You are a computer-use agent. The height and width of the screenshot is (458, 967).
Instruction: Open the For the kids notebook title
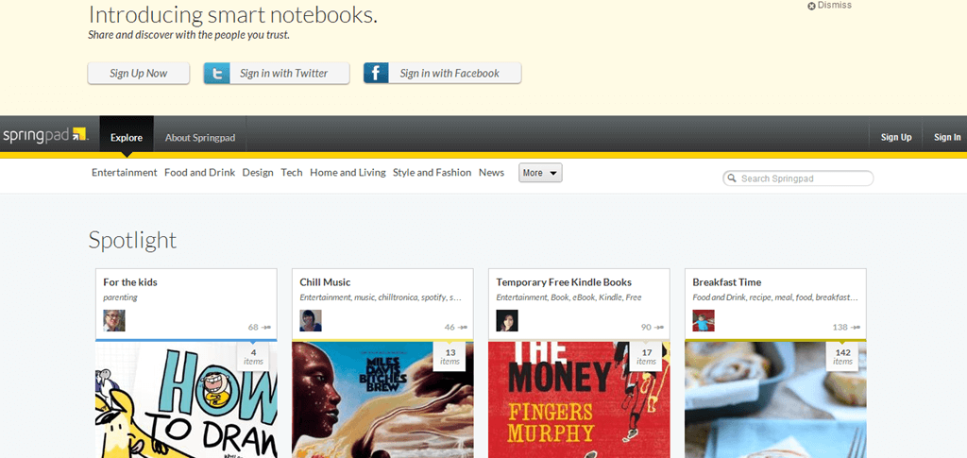coord(130,282)
